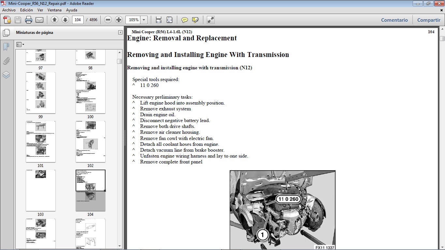Screen dimensions: 445x250
Task: Go to previous page arrow
Action: [x=55, y=20]
